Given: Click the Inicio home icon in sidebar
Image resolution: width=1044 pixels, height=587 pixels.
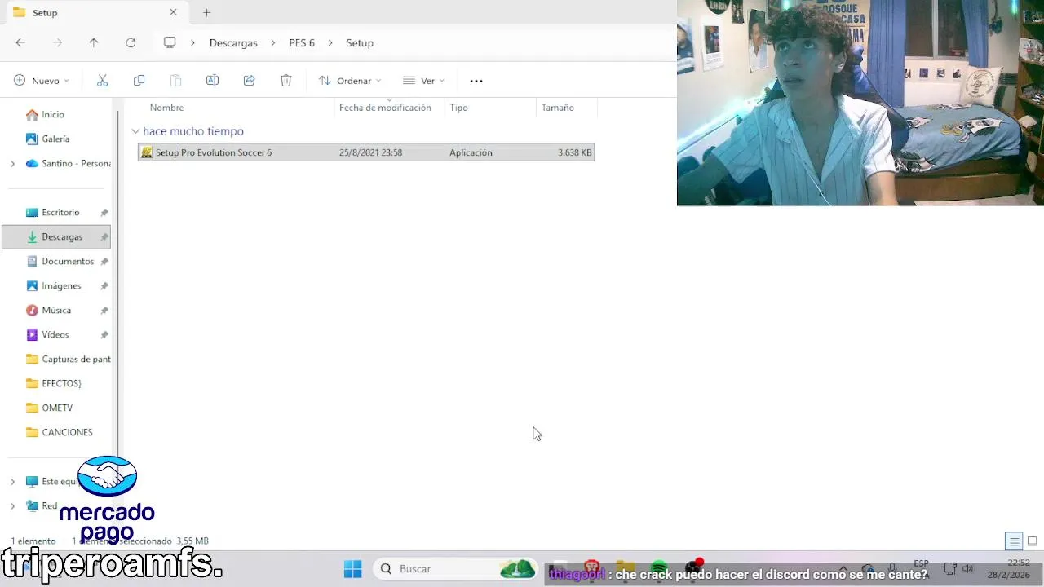Looking at the screenshot, I should tap(32, 114).
